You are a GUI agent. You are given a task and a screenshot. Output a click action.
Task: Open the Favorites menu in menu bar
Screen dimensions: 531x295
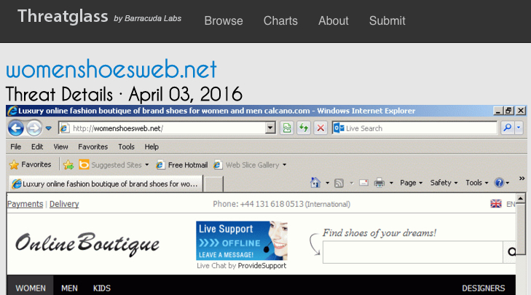pyautogui.click(x=93, y=146)
